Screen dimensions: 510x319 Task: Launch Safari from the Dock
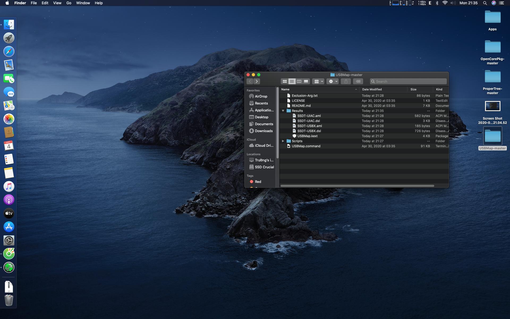9,52
